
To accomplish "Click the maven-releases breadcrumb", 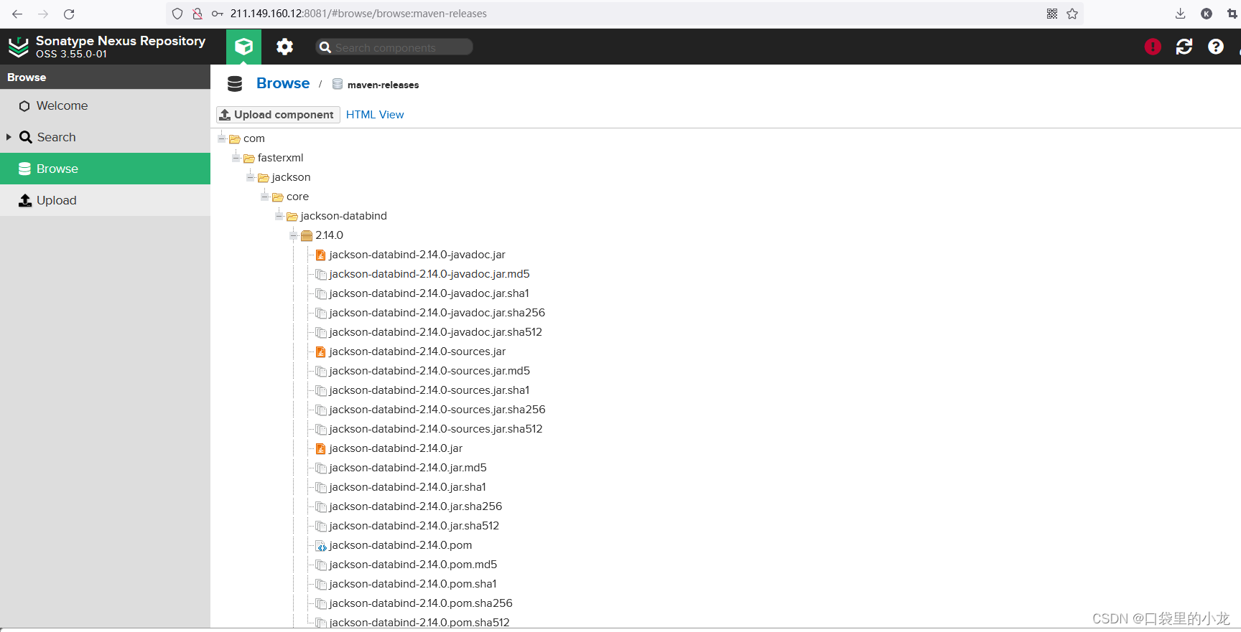I will pos(383,85).
